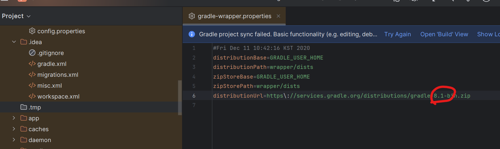Click the info icon in sync banner
Image resolution: width=500 pixels, height=149 pixels.
[192, 34]
